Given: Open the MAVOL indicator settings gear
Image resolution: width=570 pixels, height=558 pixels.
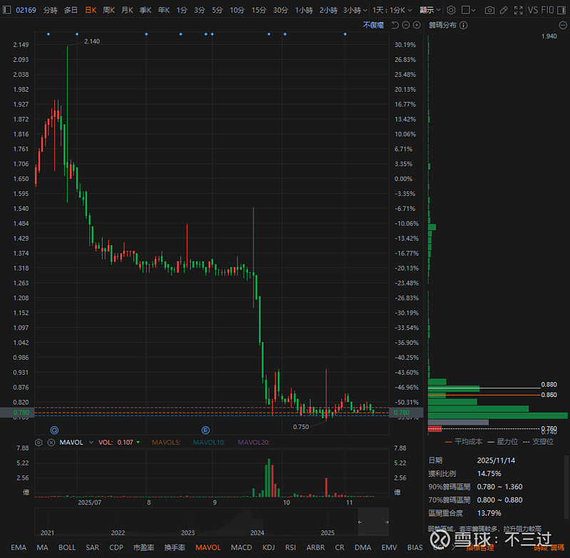Looking at the screenshot, I should coord(38,442).
